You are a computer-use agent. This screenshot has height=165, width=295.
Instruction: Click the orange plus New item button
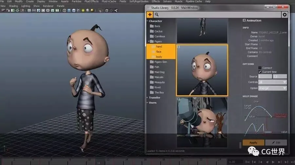point(150,14)
